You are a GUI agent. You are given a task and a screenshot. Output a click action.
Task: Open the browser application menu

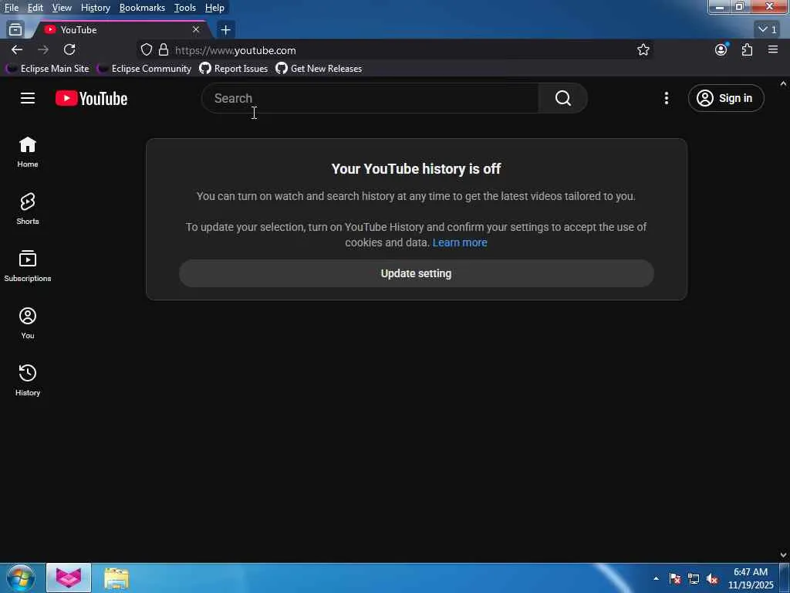pos(773,49)
